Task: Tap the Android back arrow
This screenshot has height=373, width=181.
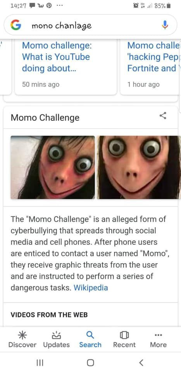Action: point(141,363)
